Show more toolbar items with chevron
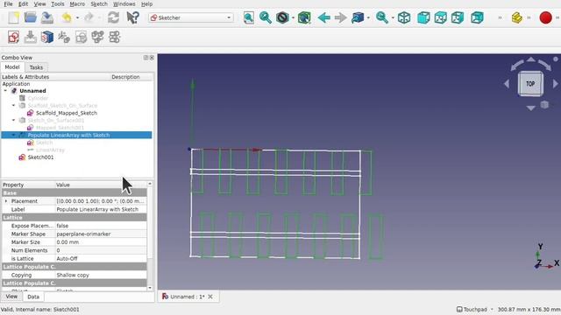The image size is (561, 315). click(500, 17)
